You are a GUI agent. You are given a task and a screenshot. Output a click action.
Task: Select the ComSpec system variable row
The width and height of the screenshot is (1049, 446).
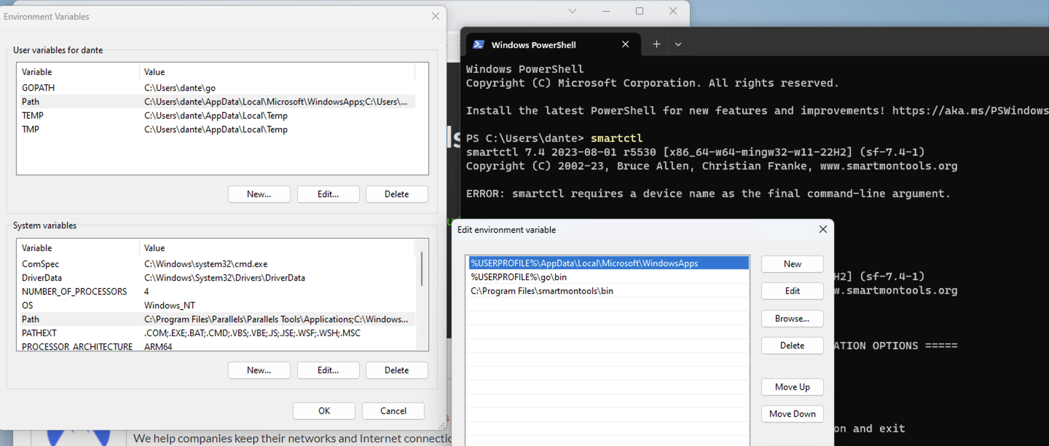click(218, 264)
